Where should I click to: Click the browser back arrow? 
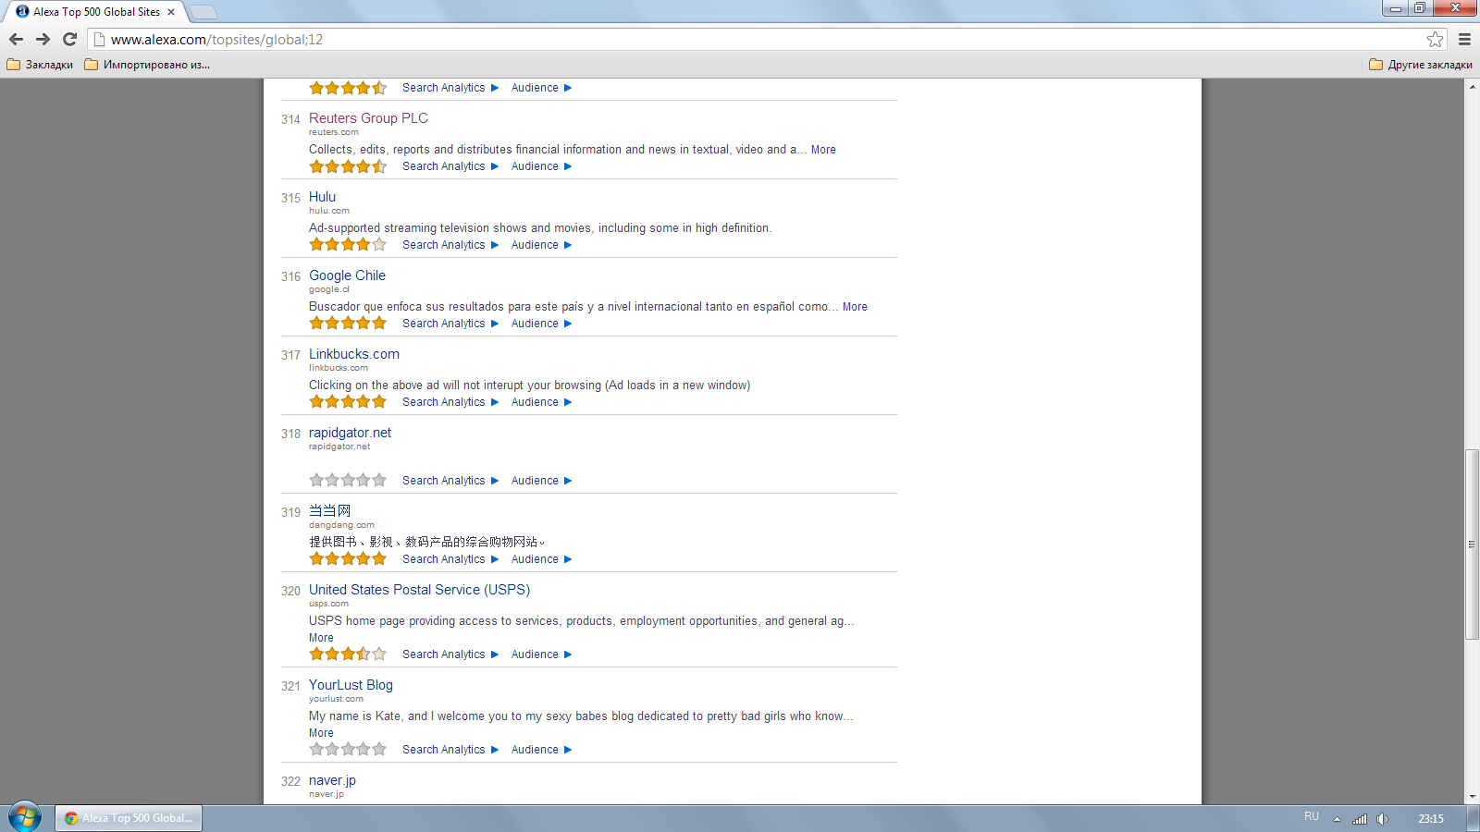click(x=16, y=39)
